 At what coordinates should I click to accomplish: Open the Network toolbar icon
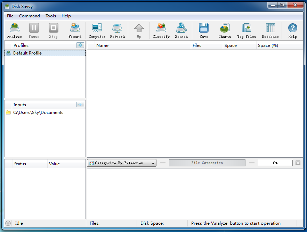pos(117,31)
